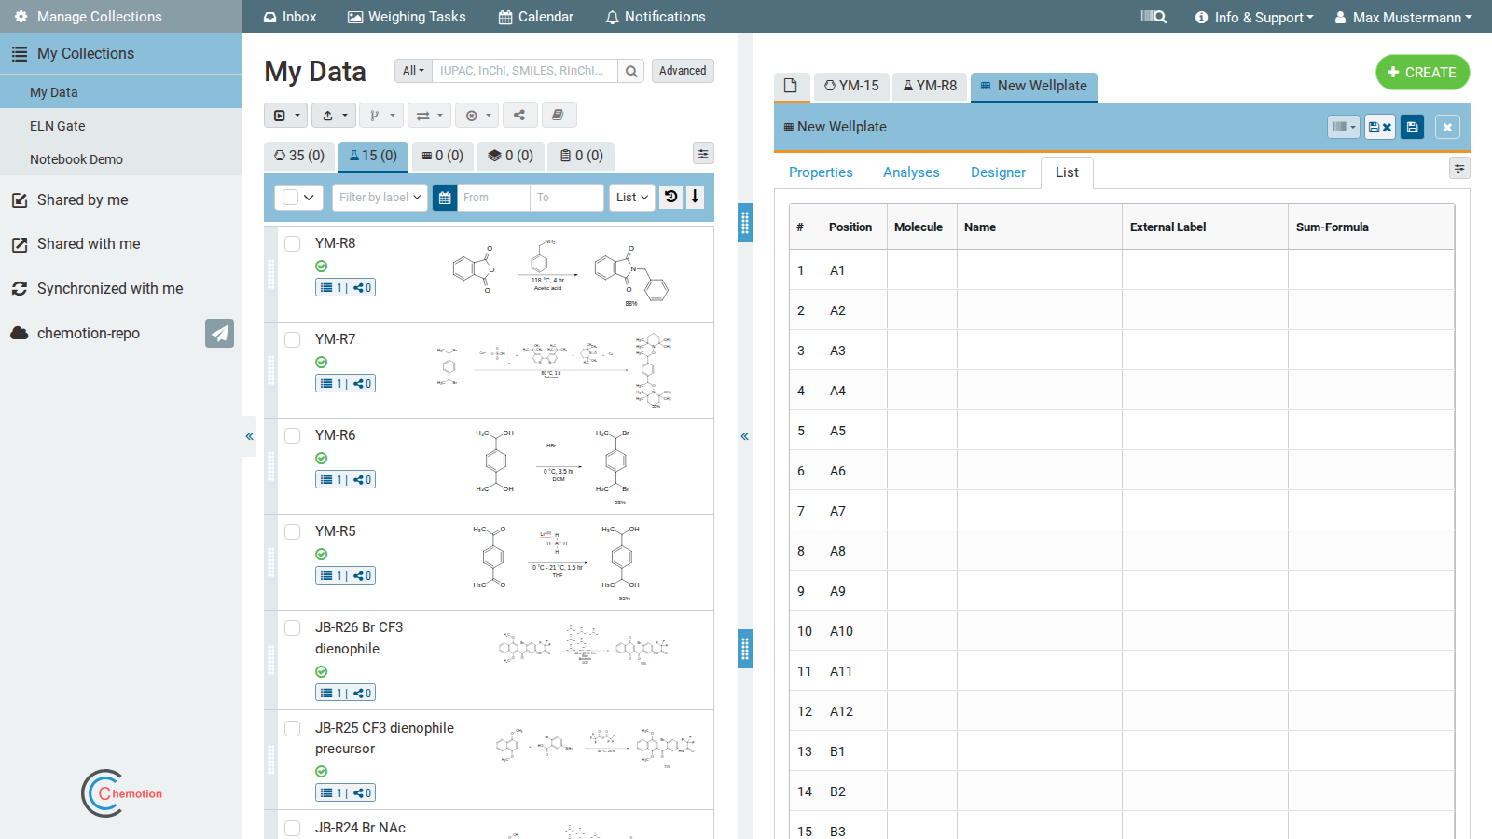Click the calendar date filter icon

click(445, 198)
